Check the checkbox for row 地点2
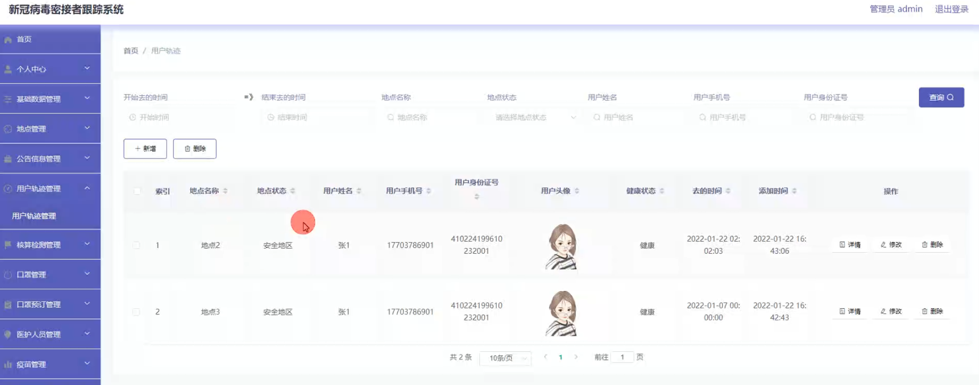 [136, 245]
